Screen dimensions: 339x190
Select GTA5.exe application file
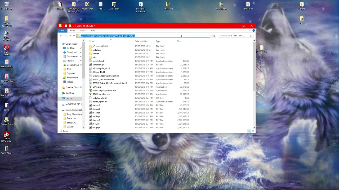97,87
